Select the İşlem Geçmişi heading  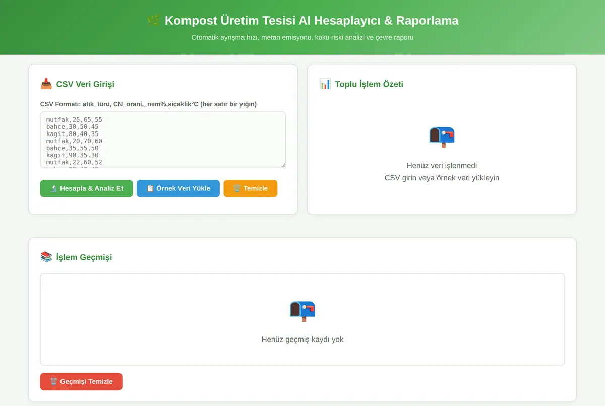pyautogui.click(x=84, y=257)
